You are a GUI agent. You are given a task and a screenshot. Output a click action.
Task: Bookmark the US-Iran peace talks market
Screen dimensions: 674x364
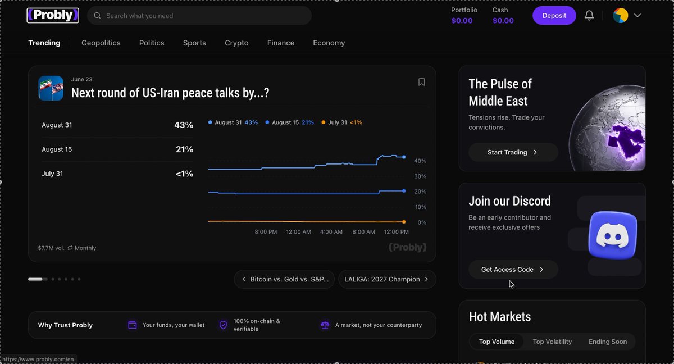pyautogui.click(x=422, y=82)
